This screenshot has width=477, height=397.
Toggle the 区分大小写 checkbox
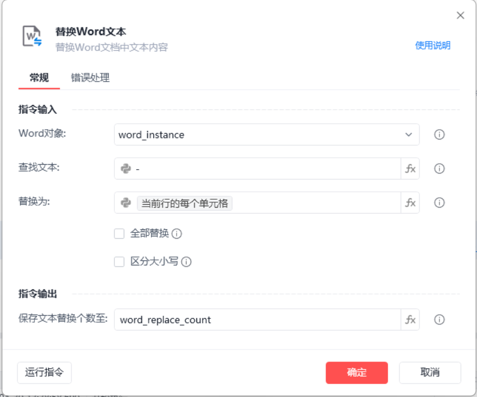coord(119,262)
